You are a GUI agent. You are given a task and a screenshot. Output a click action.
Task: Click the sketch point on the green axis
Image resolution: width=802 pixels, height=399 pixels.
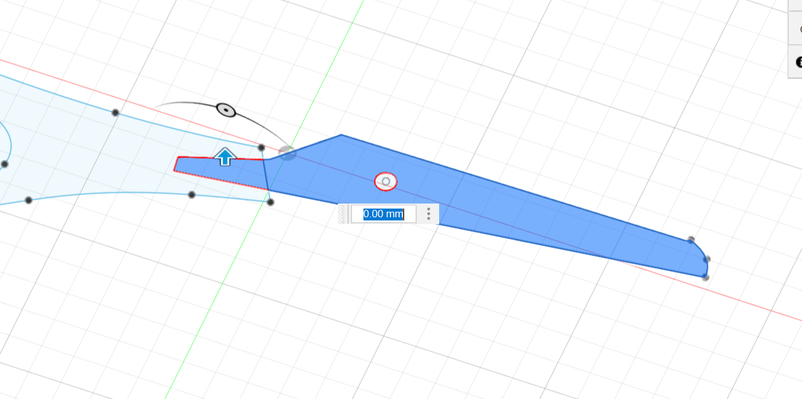pos(270,202)
